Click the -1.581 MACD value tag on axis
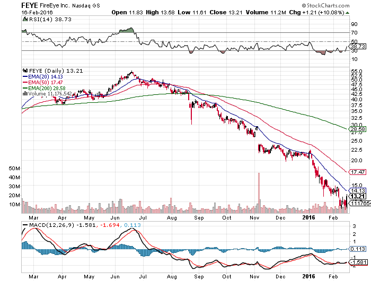 click(358, 262)
